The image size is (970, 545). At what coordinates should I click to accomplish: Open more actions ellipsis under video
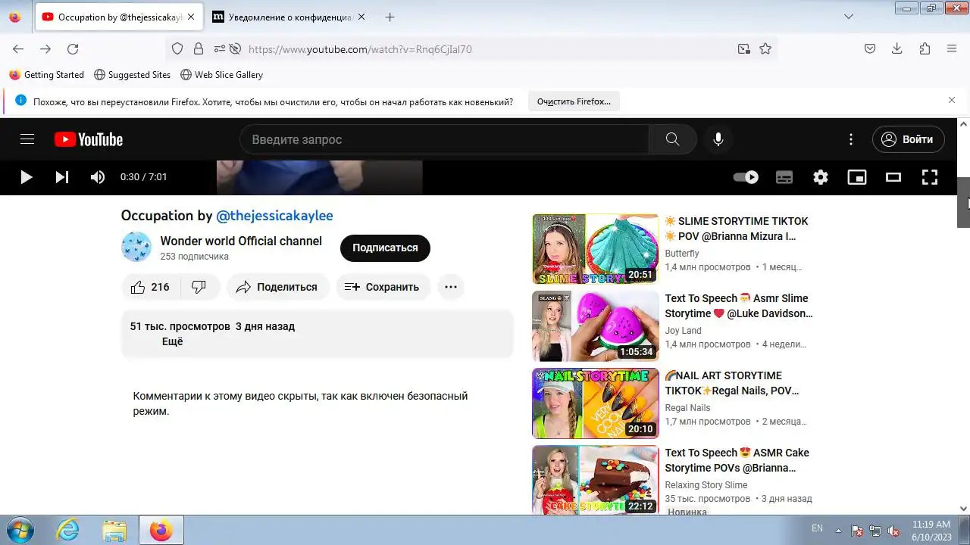[x=451, y=287]
